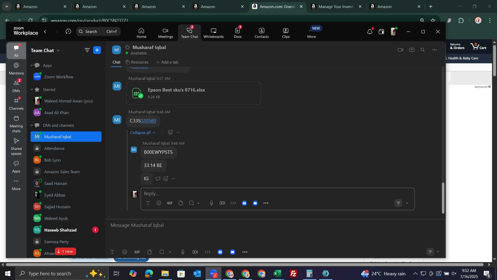Open Shared spaces section
The height and width of the screenshot is (280, 497).
pyautogui.click(x=16, y=147)
